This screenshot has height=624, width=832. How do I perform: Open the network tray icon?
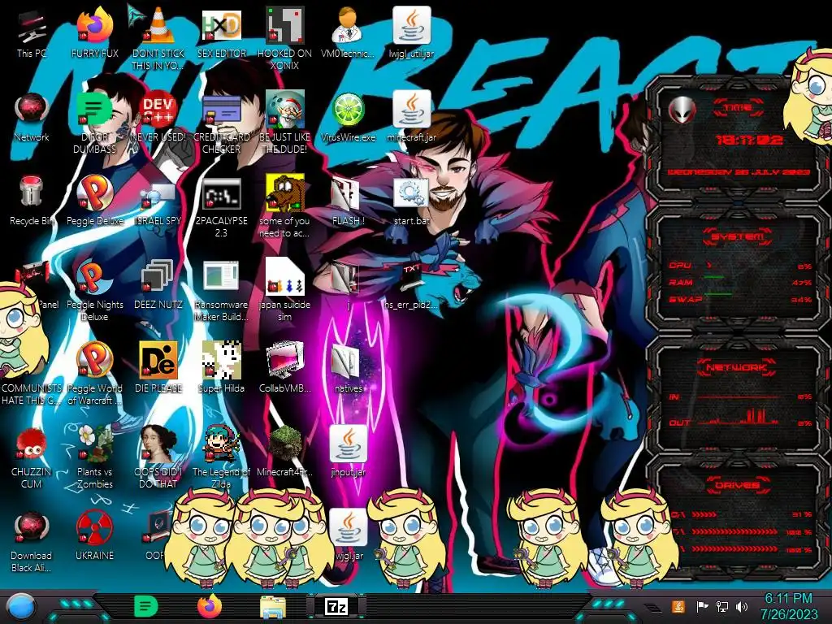pyautogui.click(x=721, y=606)
